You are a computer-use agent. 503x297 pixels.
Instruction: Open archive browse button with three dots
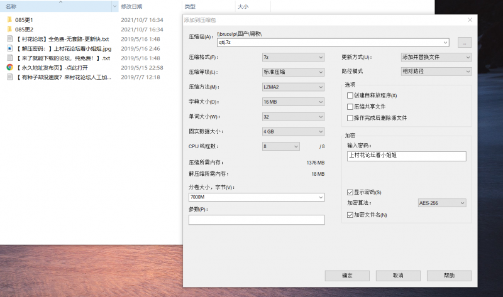coord(464,43)
